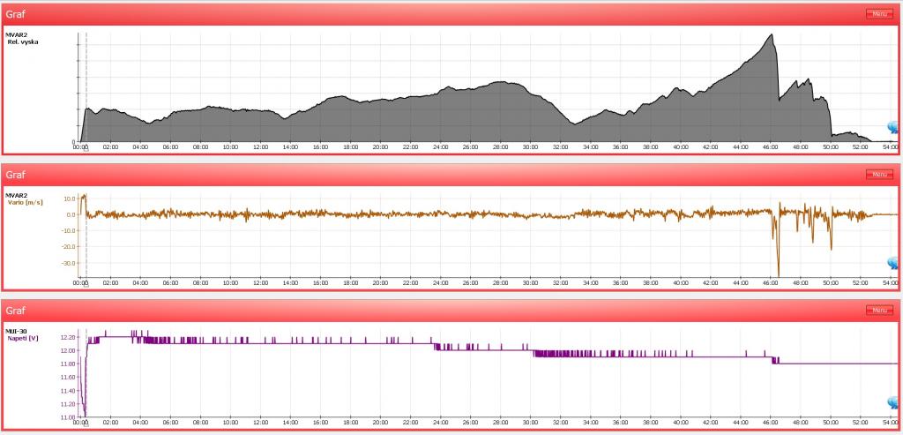
Task: Click the cursor marker handle under altitude graph
Action: tap(86, 151)
